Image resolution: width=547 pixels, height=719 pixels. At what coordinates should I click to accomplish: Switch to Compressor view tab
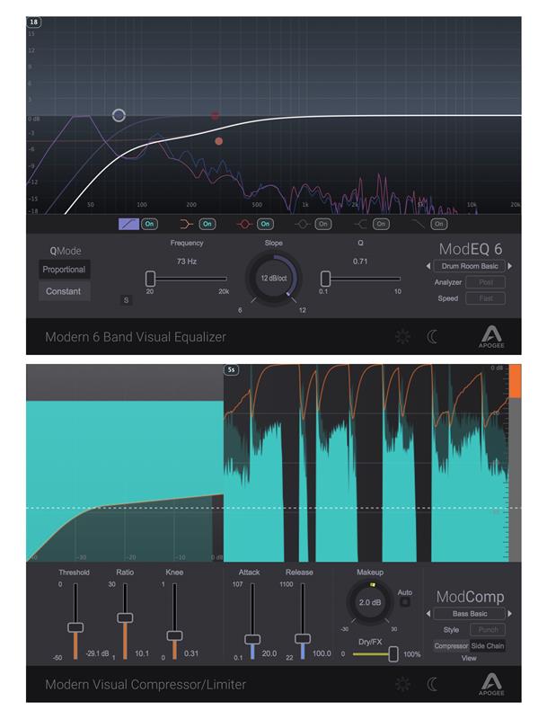click(451, 645)
